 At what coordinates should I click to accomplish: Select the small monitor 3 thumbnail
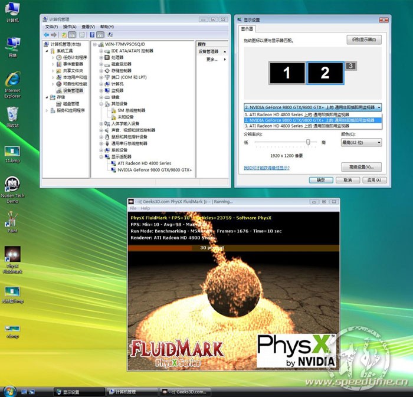click(x=351, y=66)
